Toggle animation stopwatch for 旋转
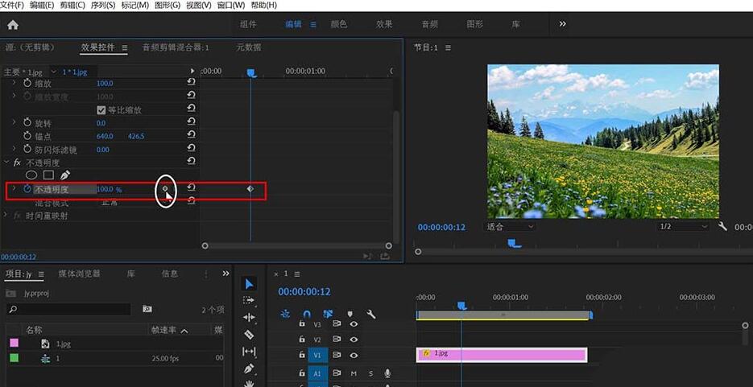The width and height of the screenshot is (753, 387). click(x=27, y=123)
